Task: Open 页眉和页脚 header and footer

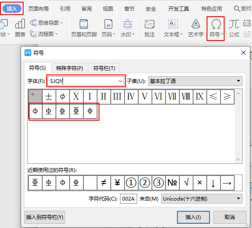Action: (x=84, y=28)
